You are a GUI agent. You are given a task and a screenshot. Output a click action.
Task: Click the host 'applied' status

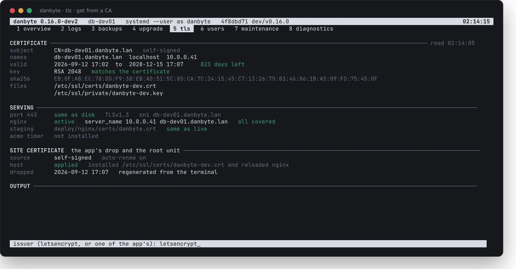(66, 165)
